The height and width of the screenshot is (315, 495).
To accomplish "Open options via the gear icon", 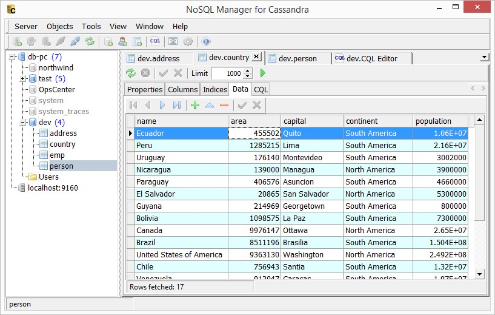I will pos(188,41).
